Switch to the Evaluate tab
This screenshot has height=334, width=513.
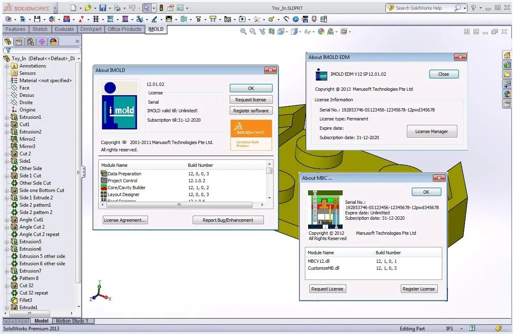point(64,29)
